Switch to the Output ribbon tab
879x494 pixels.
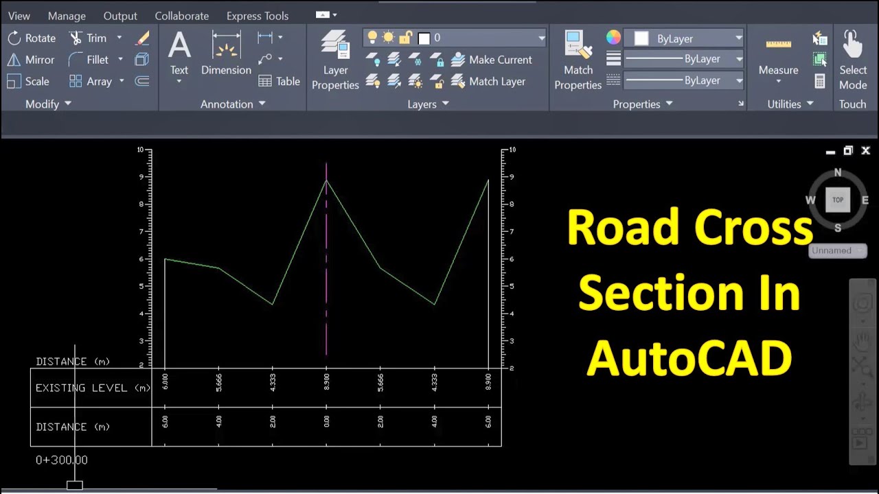click(120, 16)
